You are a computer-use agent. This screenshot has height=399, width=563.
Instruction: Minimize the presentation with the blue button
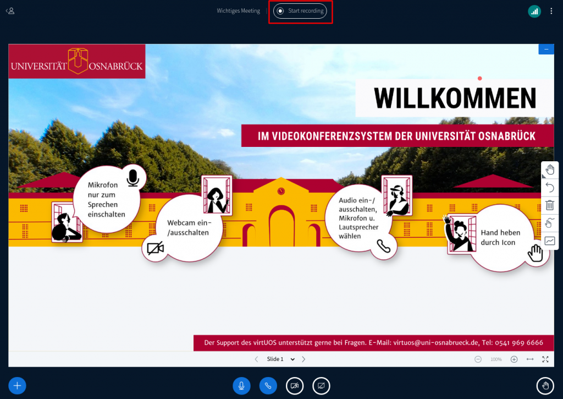point(546,49)
